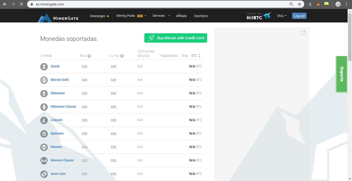Open the Aeon coin icon
This screenshot has width=352, height=181.
tap(44, 174)
